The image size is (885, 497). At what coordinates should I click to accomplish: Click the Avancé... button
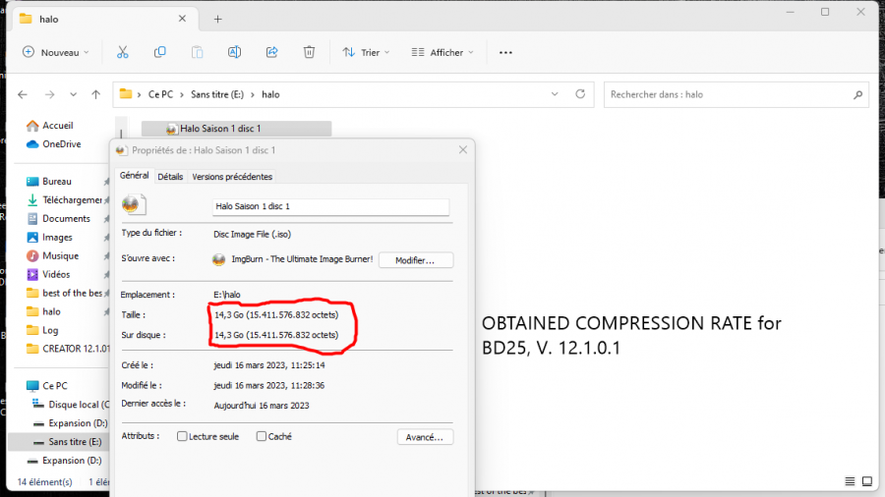pyautogui.click(x=425, y=437)
